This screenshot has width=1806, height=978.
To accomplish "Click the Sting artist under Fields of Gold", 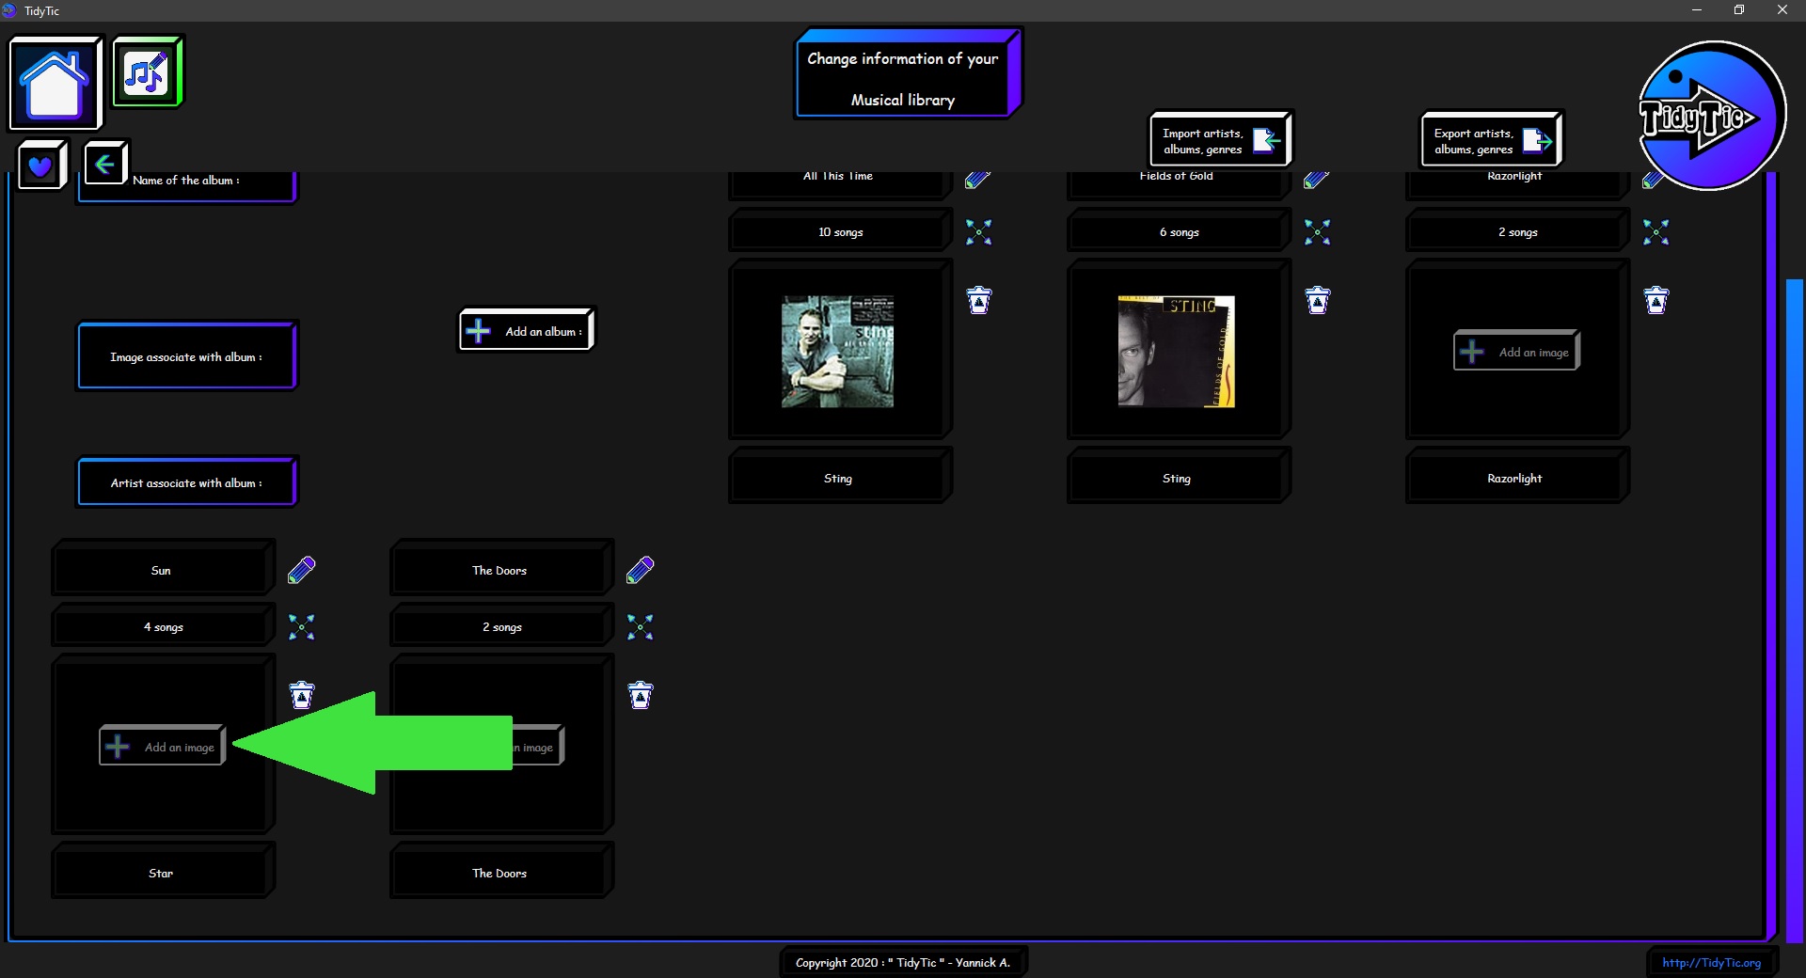I will [1179, 476].
